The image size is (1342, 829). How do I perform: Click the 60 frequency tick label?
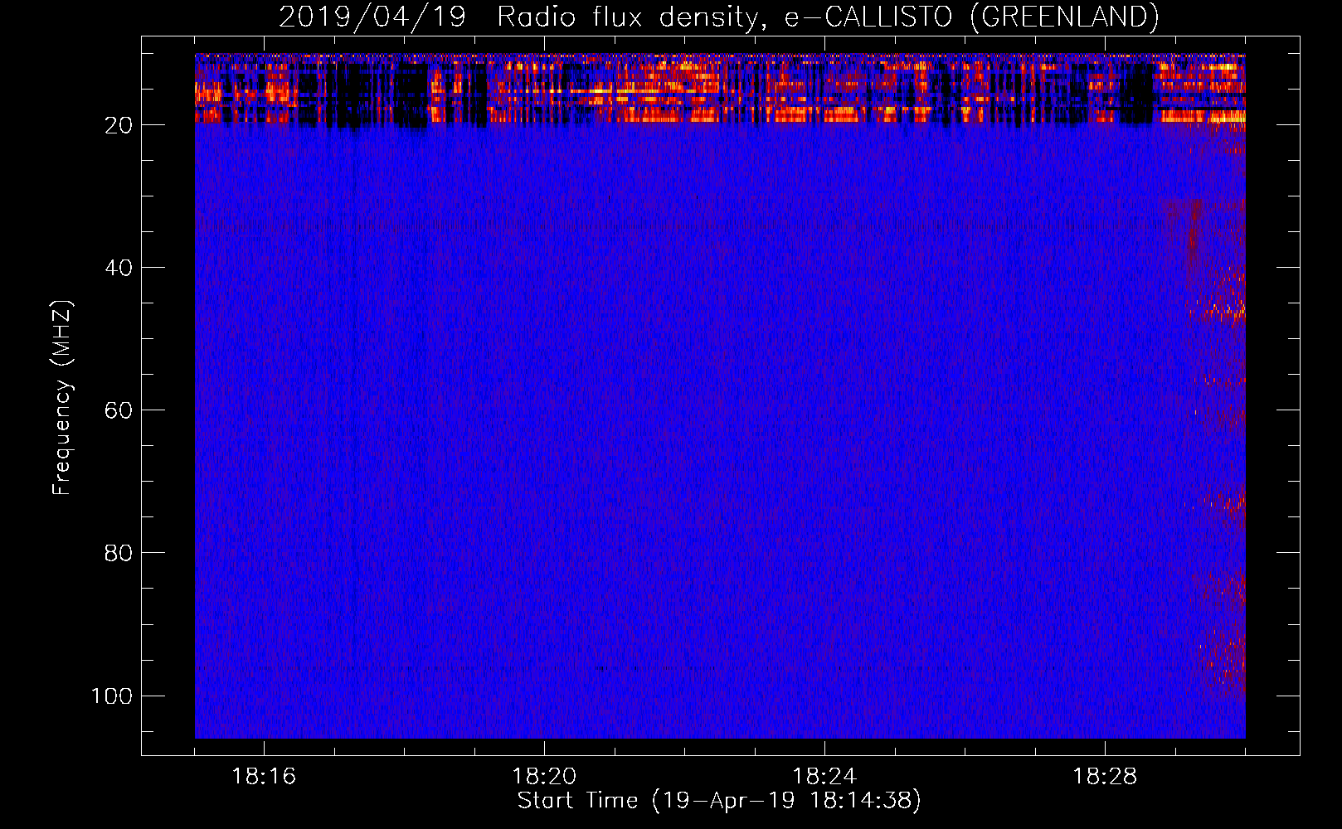pos(119,410)
